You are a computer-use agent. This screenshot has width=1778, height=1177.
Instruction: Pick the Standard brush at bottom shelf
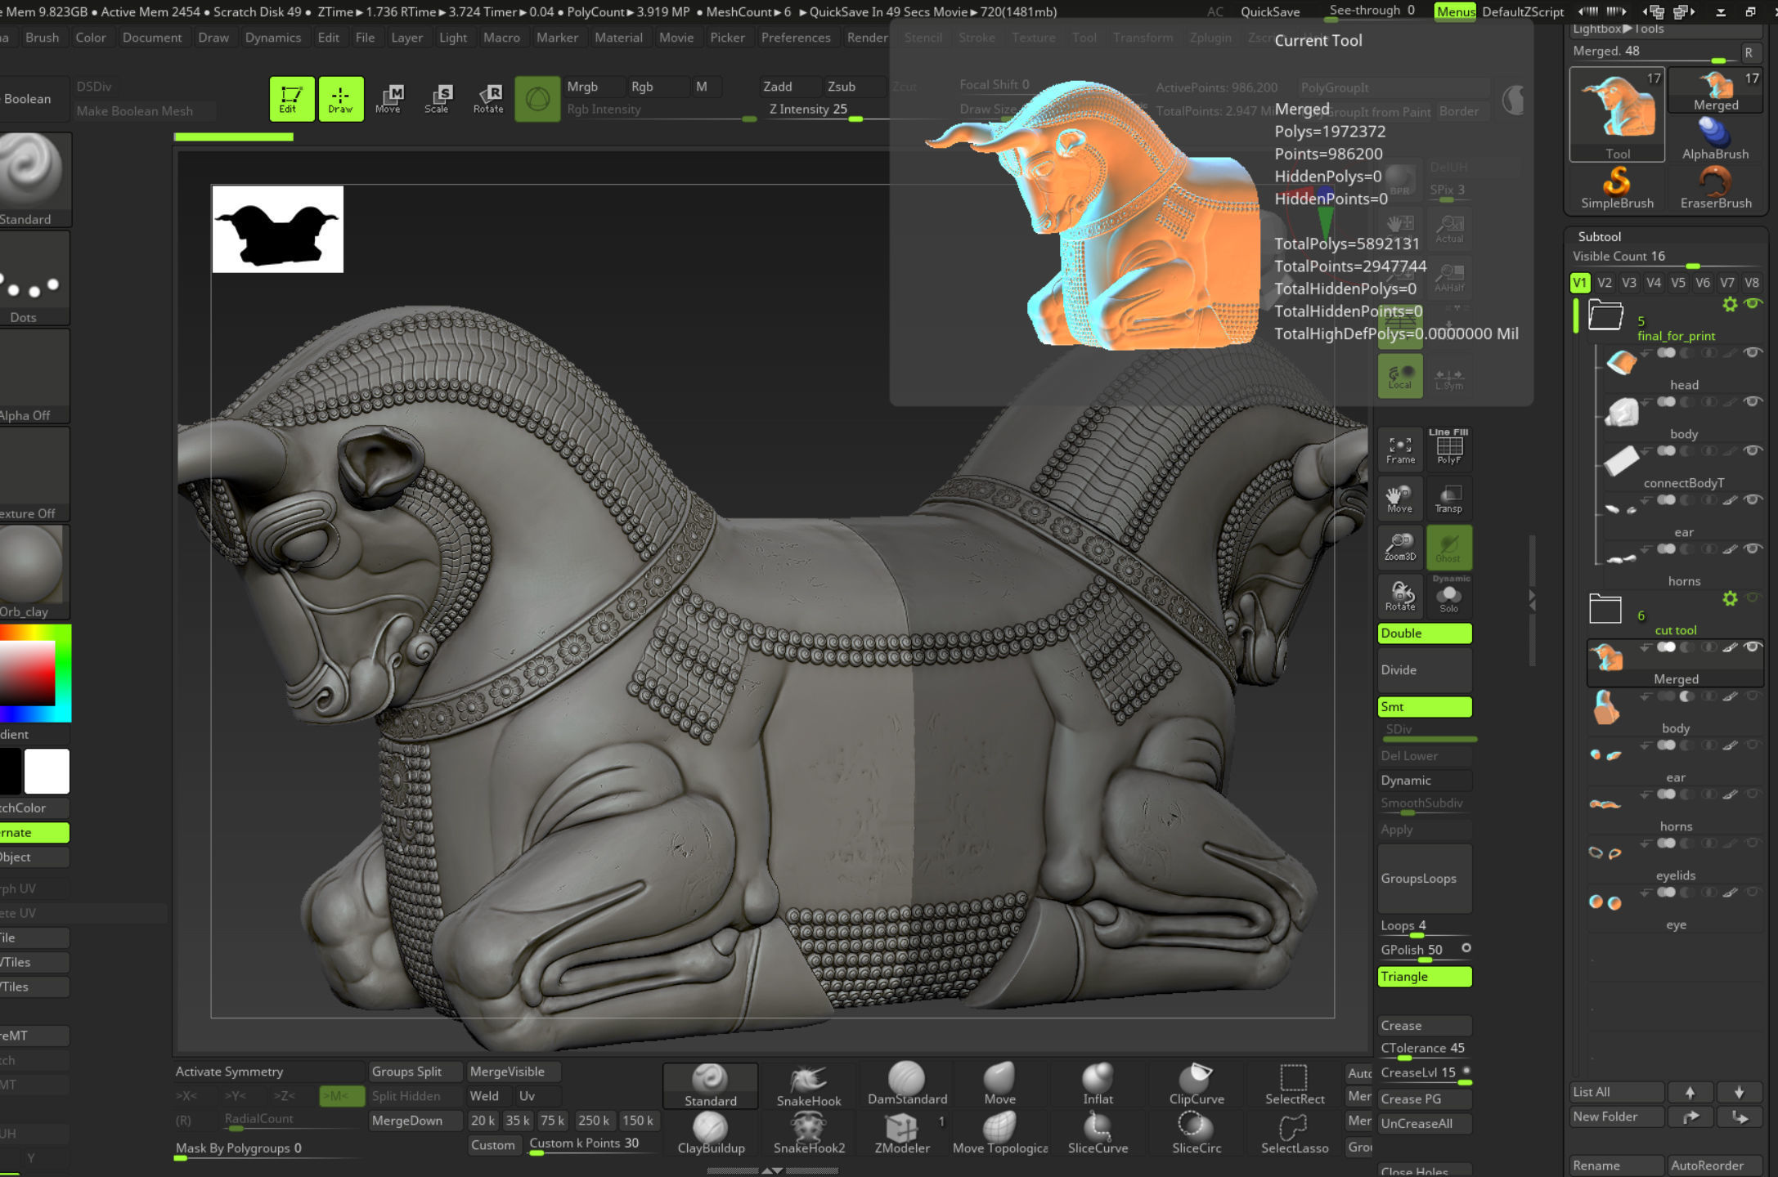711,1085
